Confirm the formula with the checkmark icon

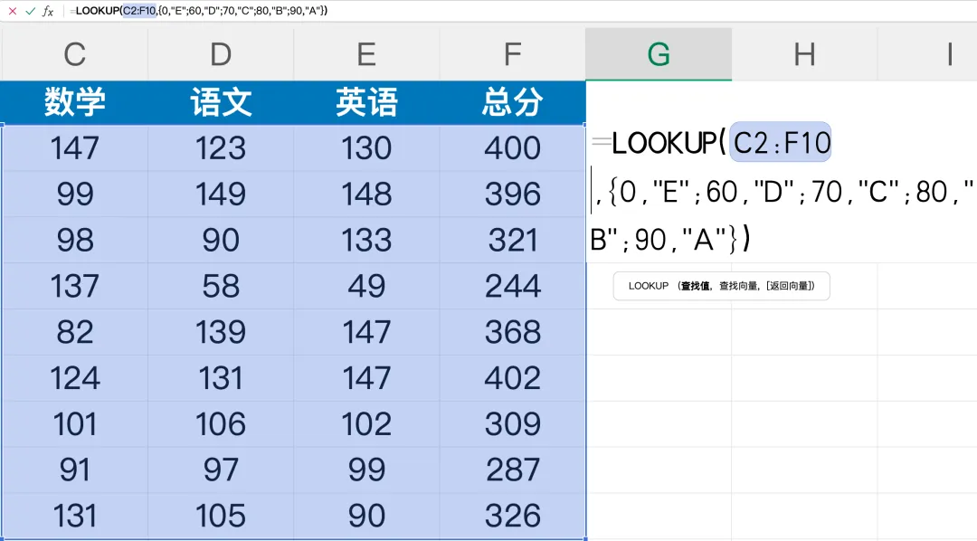tap(30, 11)
